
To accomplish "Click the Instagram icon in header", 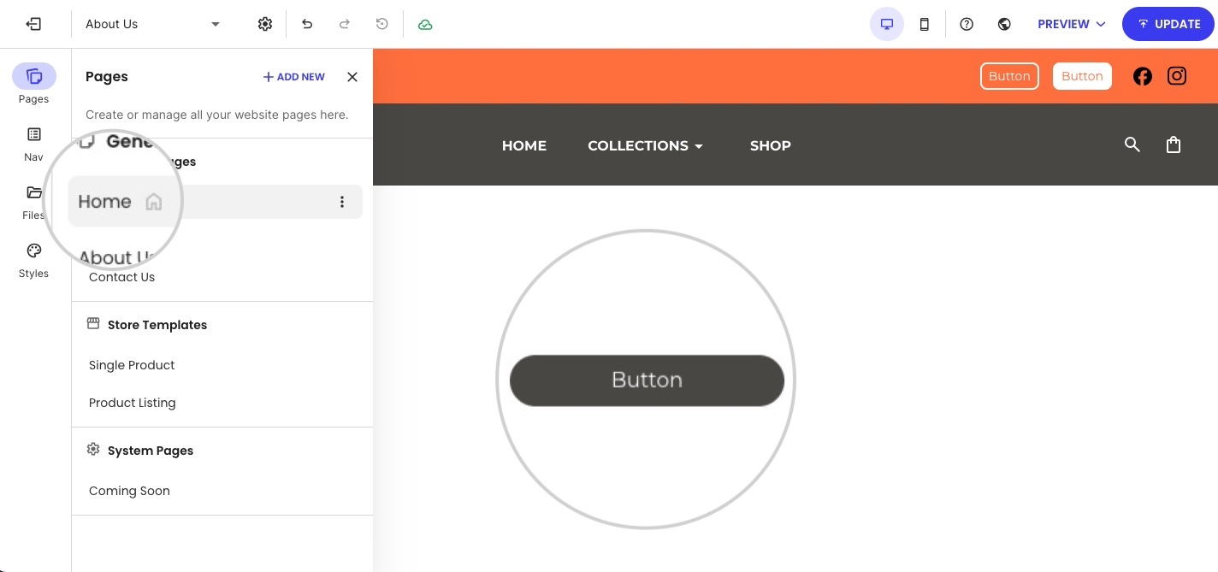I will 1177,76.
